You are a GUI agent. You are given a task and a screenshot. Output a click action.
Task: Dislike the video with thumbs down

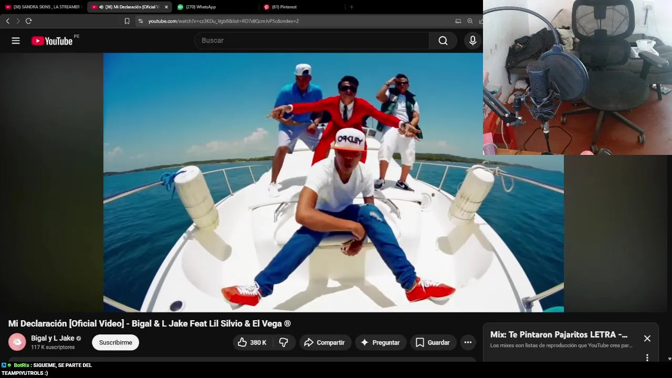283,342
